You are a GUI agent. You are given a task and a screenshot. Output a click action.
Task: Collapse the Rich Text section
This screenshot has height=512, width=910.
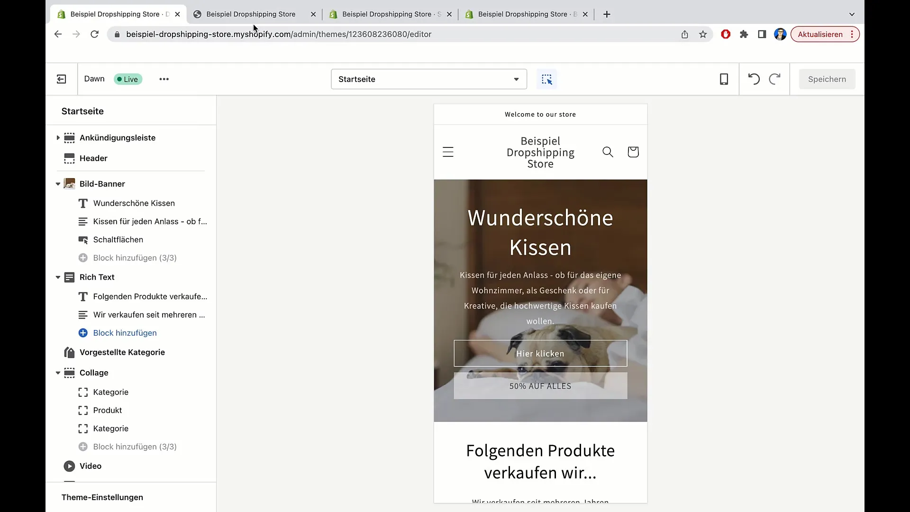(57, 276)
